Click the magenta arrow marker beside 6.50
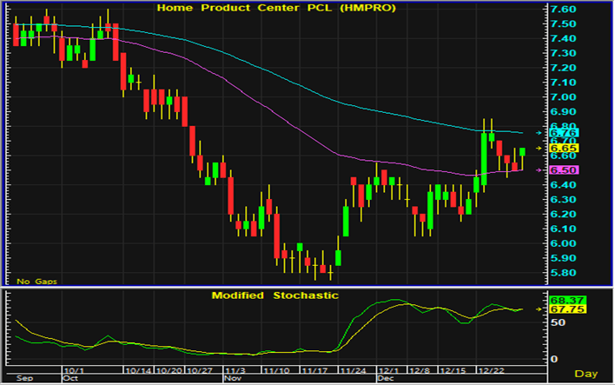615x385 pixels. pyautogui.click(x=540, y=170)
